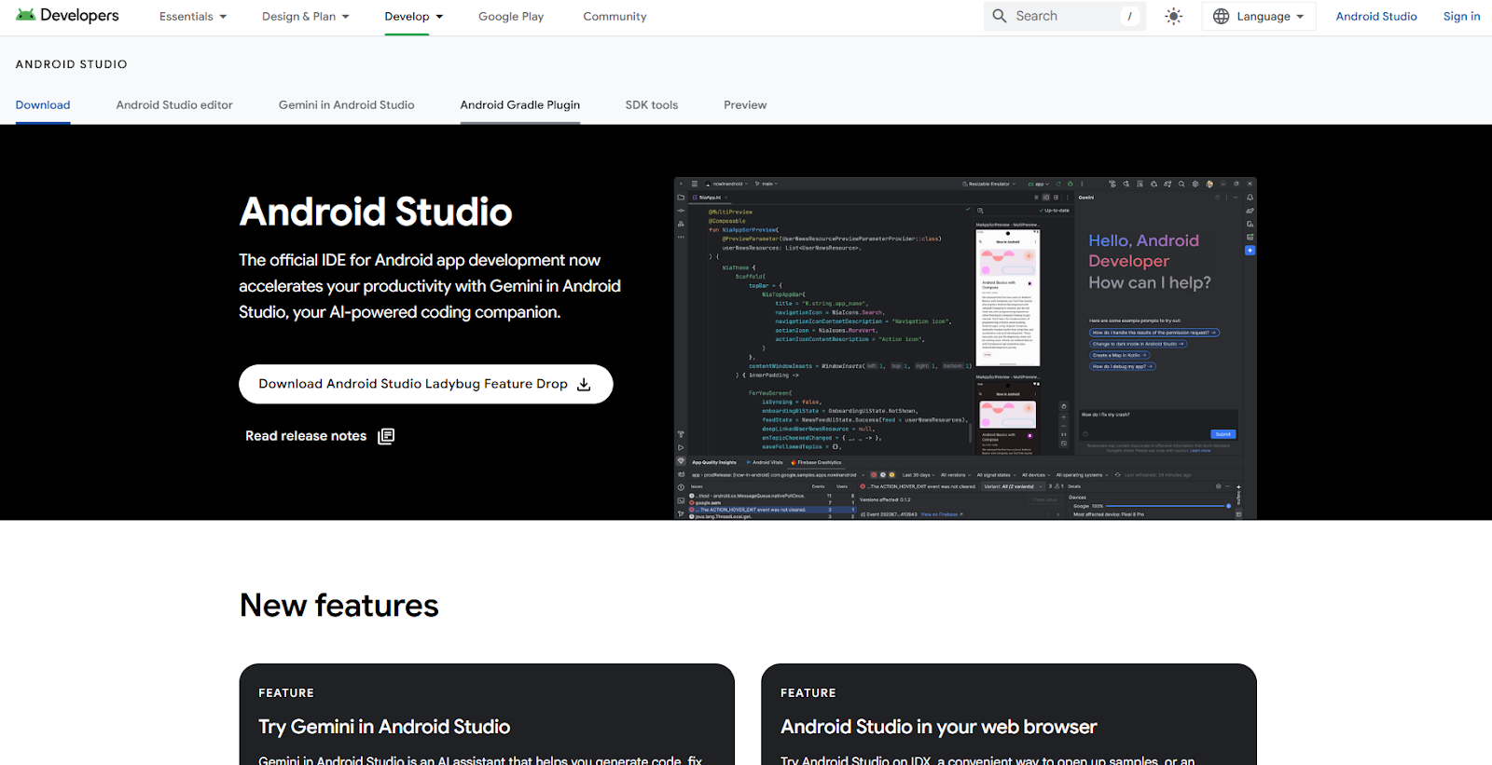Image resolution: width=1492 pixels, height=765 pixels.
Task: Click the download arrow icon on button
Action: (584, 385)
